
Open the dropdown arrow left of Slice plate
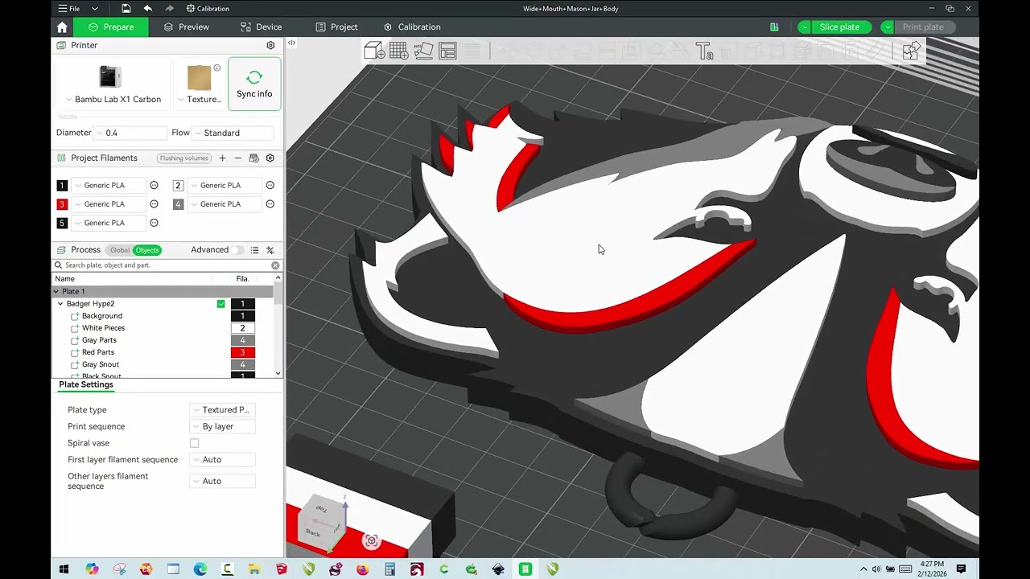click(x=804, y=27)
